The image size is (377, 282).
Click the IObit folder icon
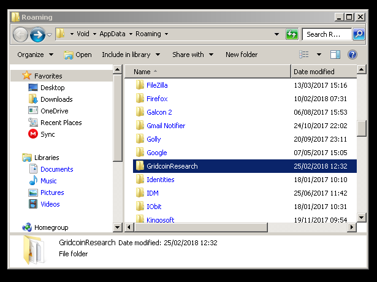pos(140,206)
